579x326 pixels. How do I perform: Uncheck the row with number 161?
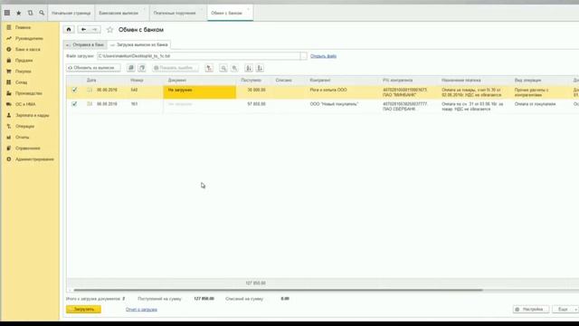click(x=74, y=104)
